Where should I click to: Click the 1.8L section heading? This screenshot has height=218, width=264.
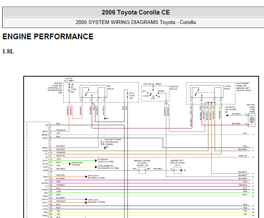tap(8, 51)
